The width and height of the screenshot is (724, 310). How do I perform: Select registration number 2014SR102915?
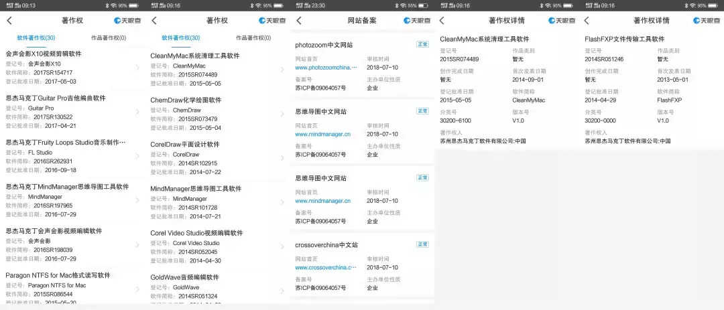198,163
